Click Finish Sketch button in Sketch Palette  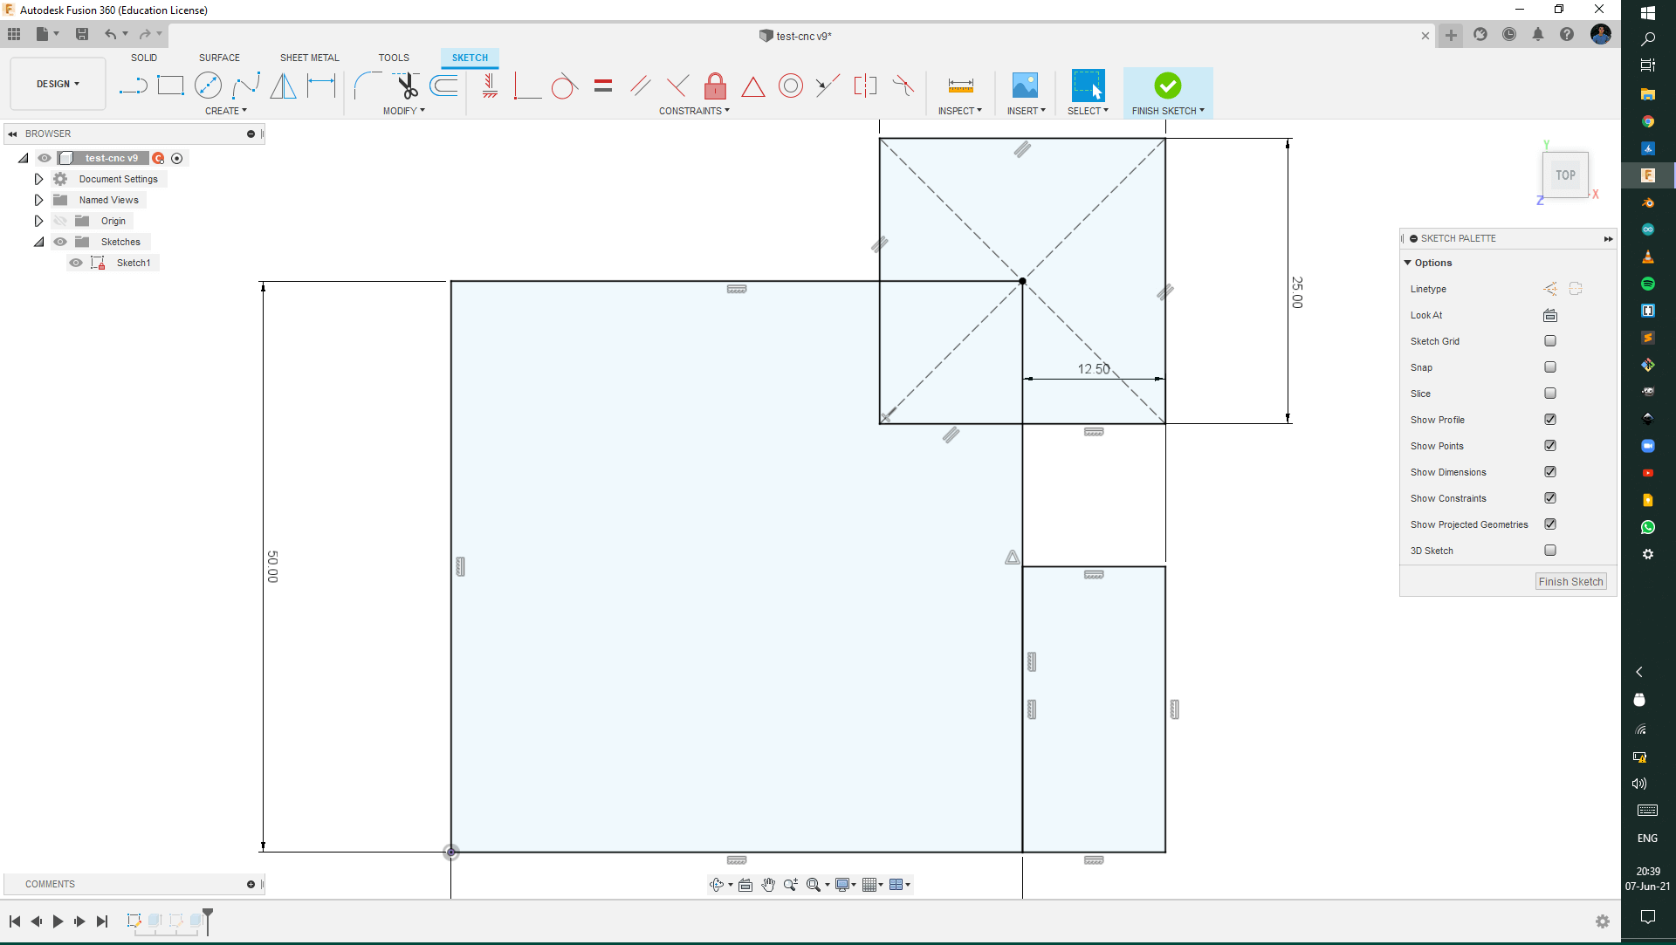coord(1570,581)
